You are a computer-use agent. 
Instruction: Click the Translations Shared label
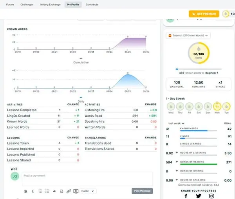click(99, 149)
